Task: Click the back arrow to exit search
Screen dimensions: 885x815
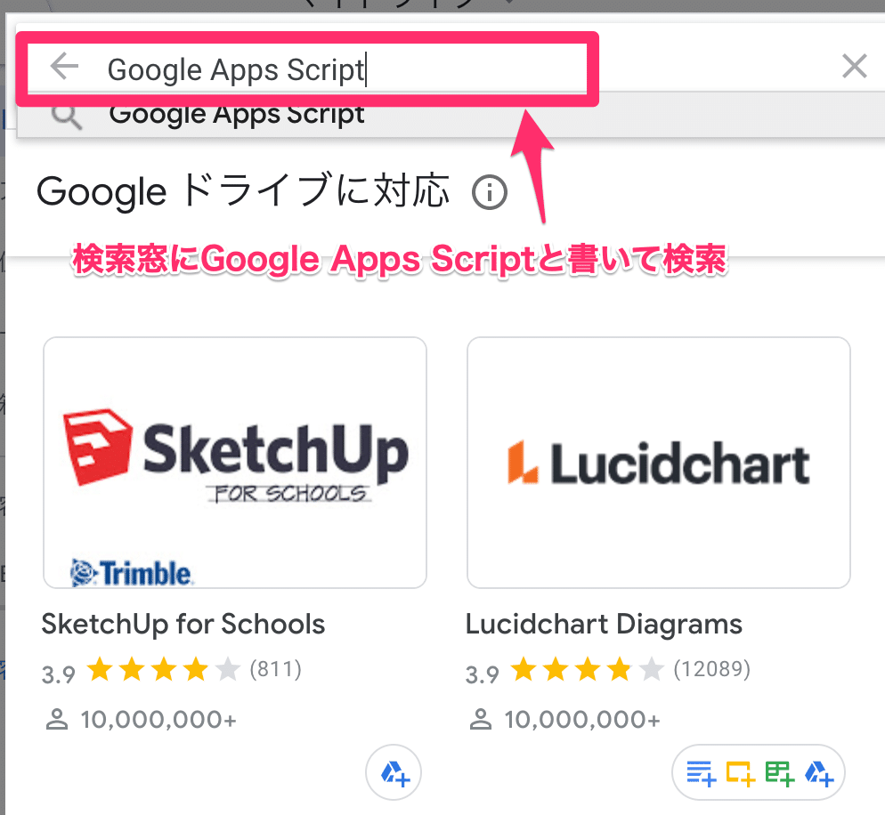Action: pyautogui.click(x=63, y=66)
